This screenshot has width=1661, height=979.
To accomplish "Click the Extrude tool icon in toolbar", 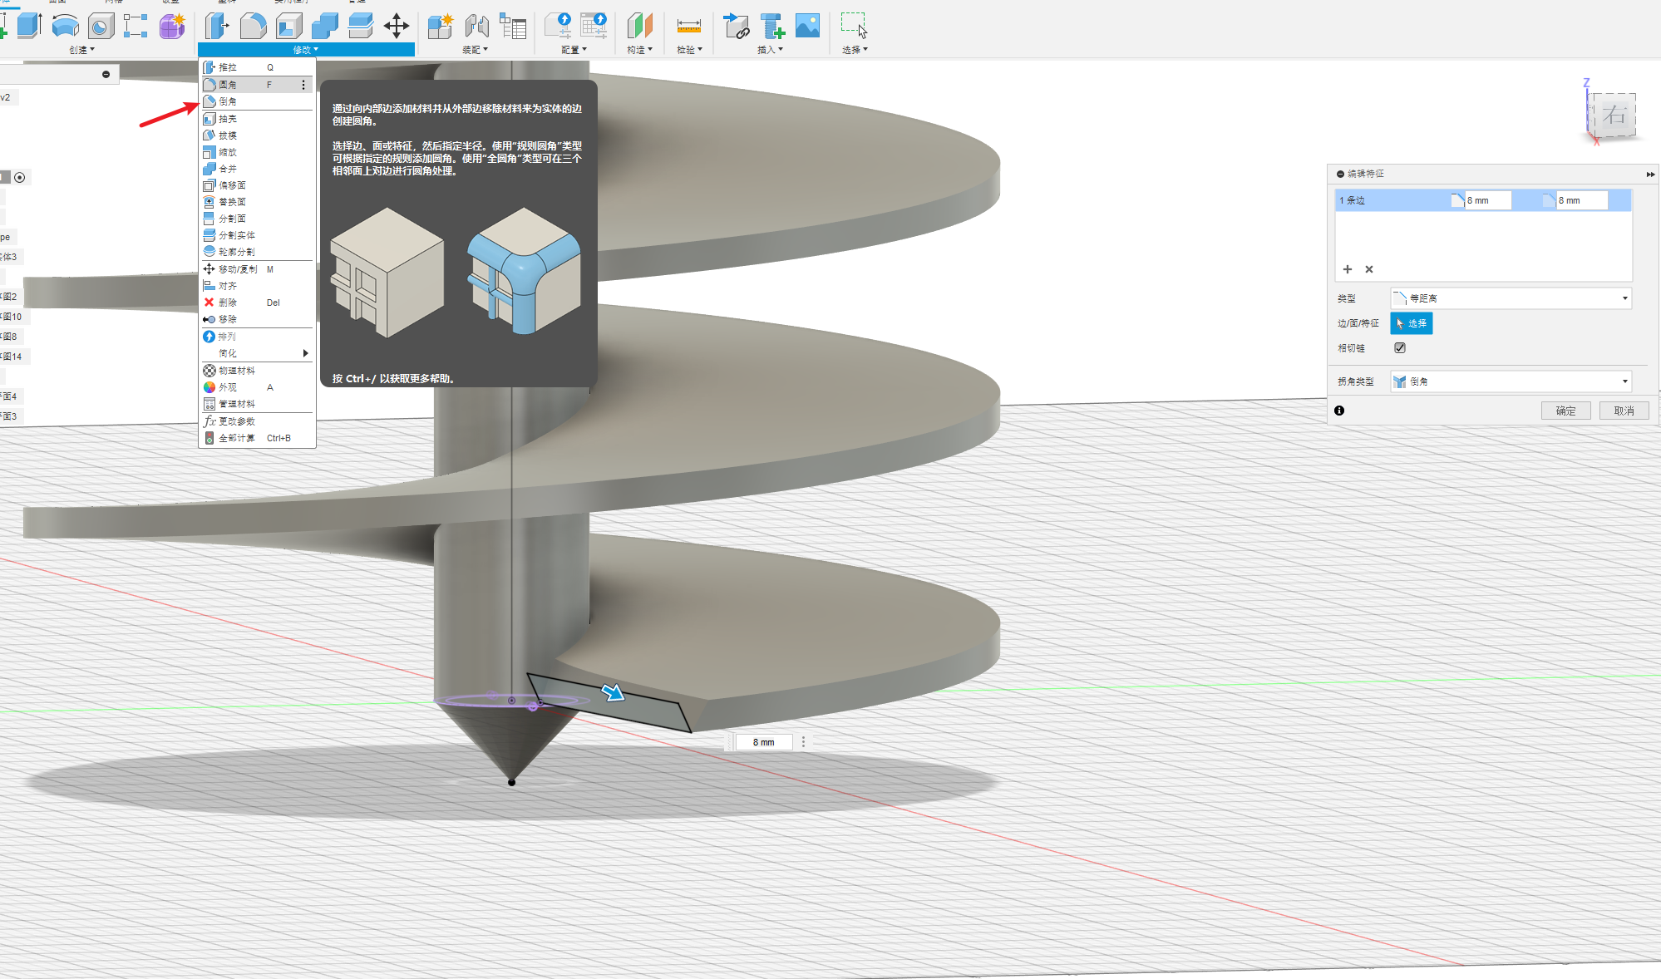I will (x=29, y=26).
